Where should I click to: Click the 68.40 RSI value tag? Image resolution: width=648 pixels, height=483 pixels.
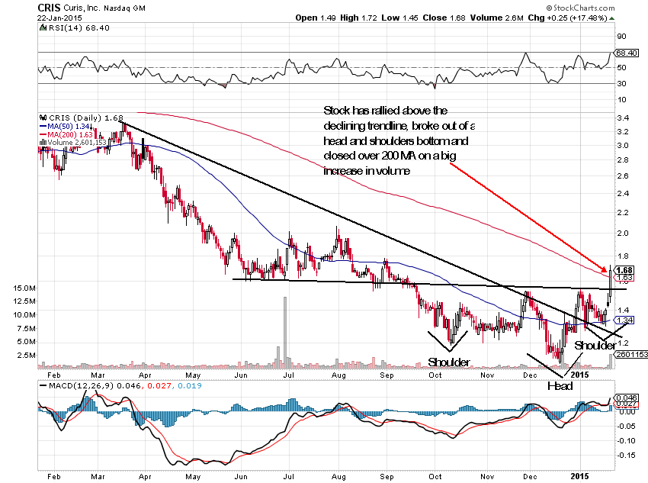tap(627, 53)
